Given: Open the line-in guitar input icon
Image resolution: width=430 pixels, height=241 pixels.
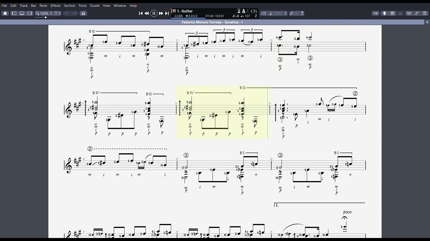Looking at the screenshot, I should tap(417, 13).
